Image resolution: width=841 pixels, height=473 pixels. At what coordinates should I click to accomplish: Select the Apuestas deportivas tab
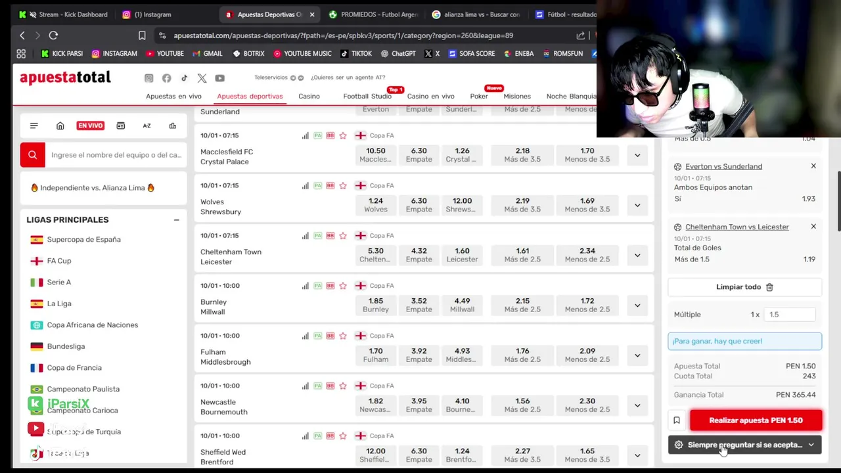click(250, 96)
